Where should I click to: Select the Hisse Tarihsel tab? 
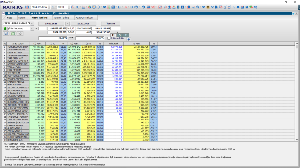tap(40, 17)
